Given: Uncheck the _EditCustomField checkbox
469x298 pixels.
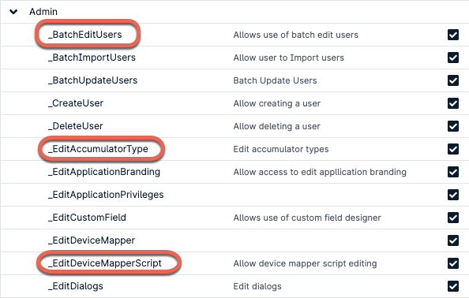Looking at the screenshot, I should [453, 218].
